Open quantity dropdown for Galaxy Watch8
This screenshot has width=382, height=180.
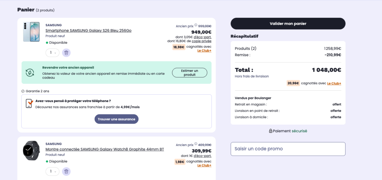53,171
